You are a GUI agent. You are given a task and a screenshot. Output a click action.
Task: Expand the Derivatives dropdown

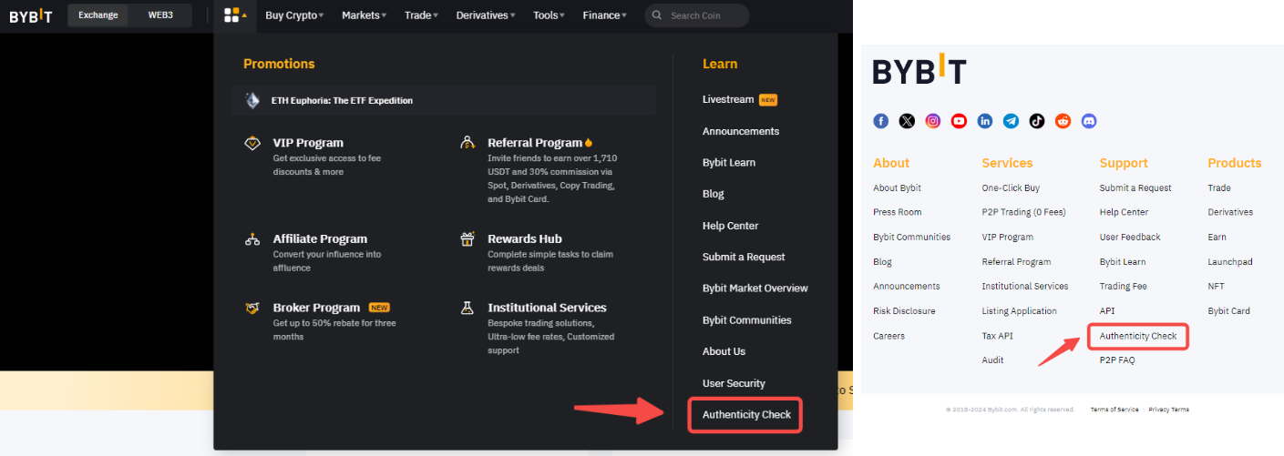click(486, 15)
